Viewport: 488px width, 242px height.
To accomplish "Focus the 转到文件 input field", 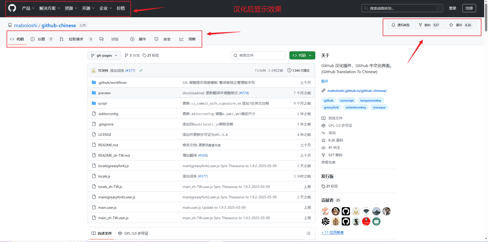I will tap(258, 55).
